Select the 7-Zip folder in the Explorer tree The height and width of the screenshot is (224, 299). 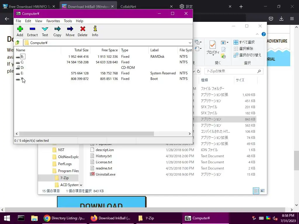pyautogui.click(x=64, y=178)
